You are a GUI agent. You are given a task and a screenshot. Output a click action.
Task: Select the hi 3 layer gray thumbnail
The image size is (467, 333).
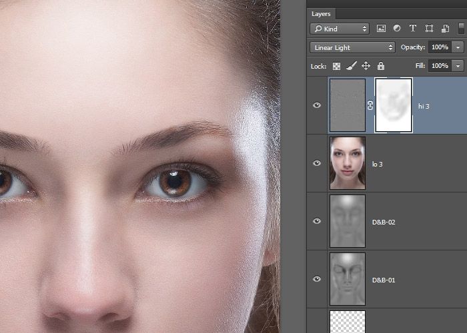coord(348,105)
